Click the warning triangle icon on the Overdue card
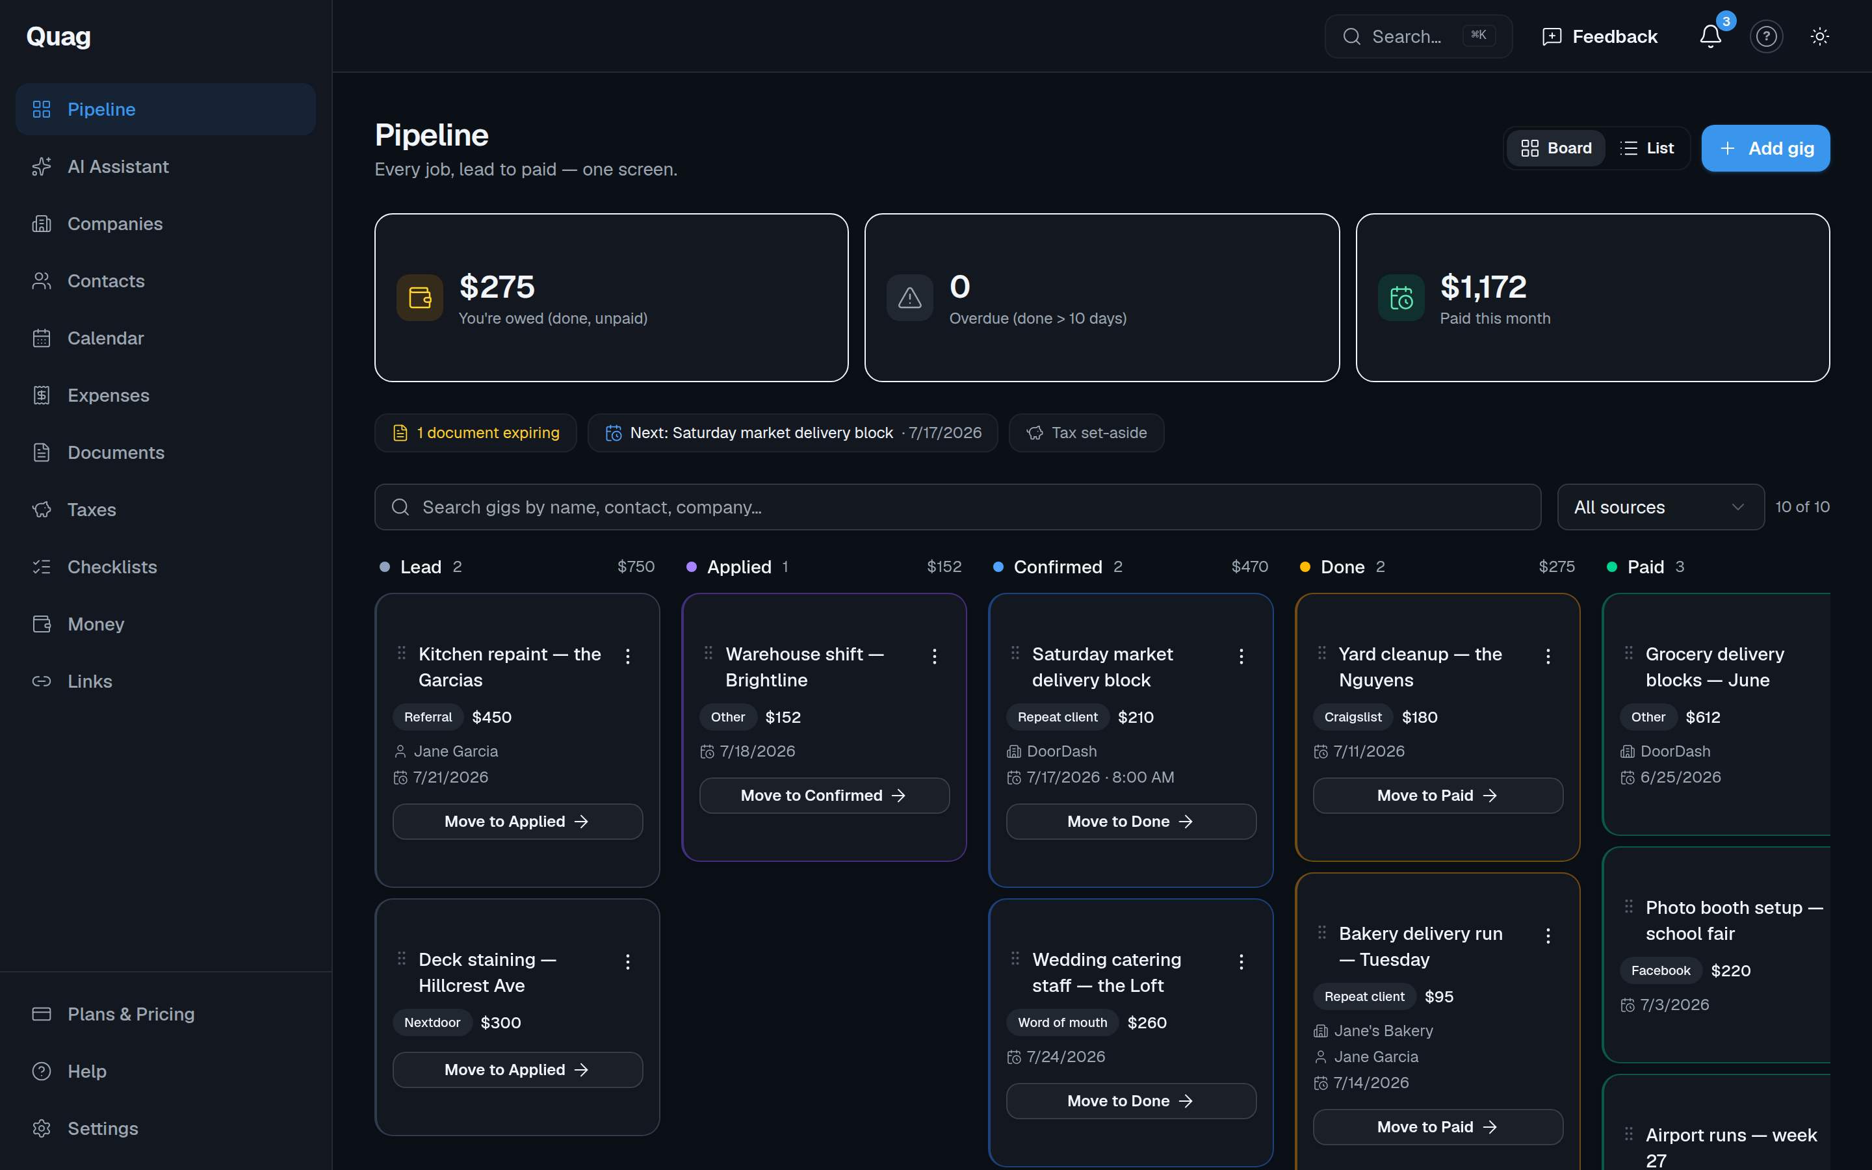The height and width of the screenshot is (1170, 1872). (x=910, y=298)
